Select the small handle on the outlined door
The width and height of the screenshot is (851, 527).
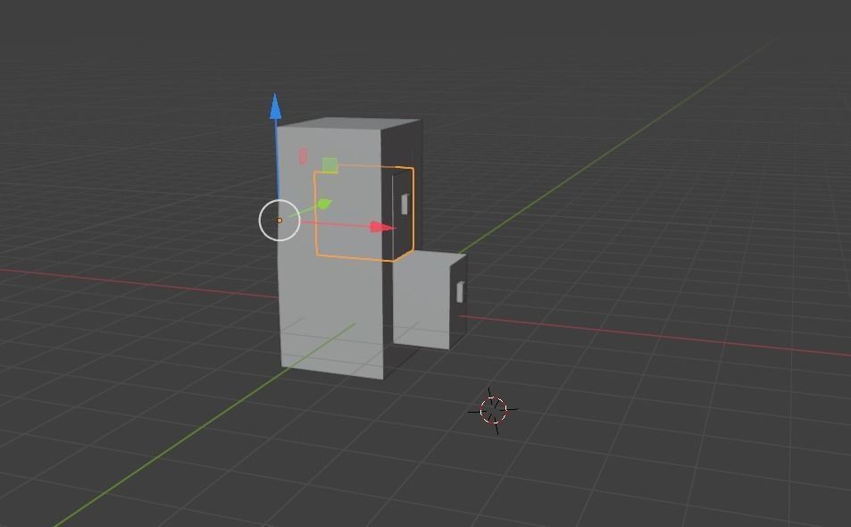pyautogui.click(x=405, y=204)
